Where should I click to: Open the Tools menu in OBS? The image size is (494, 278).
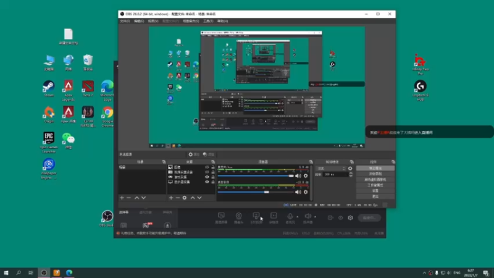[208, 21]
